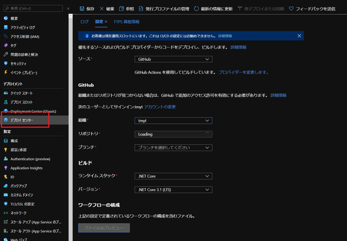Select デプロイ センター cube icon
This screenshot has height=241, width=347.
coord(5,120)
